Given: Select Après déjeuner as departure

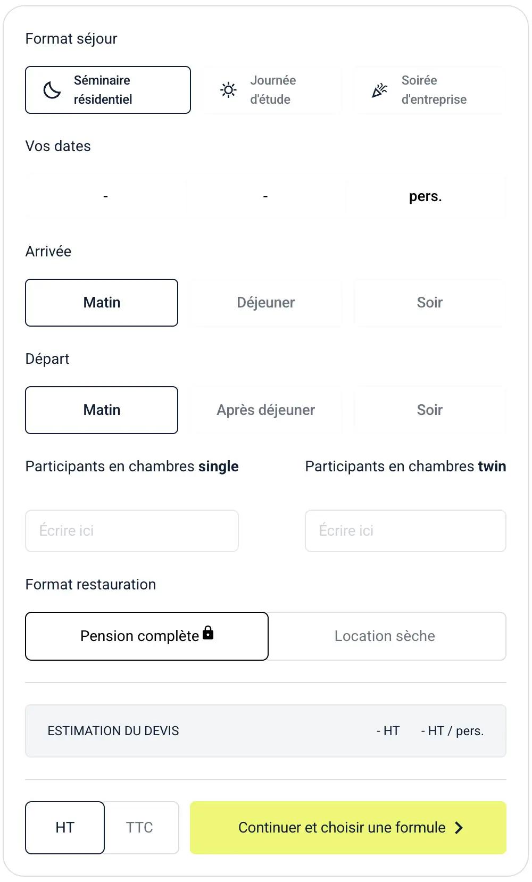Looking at the screenshot, I should 265,410.
